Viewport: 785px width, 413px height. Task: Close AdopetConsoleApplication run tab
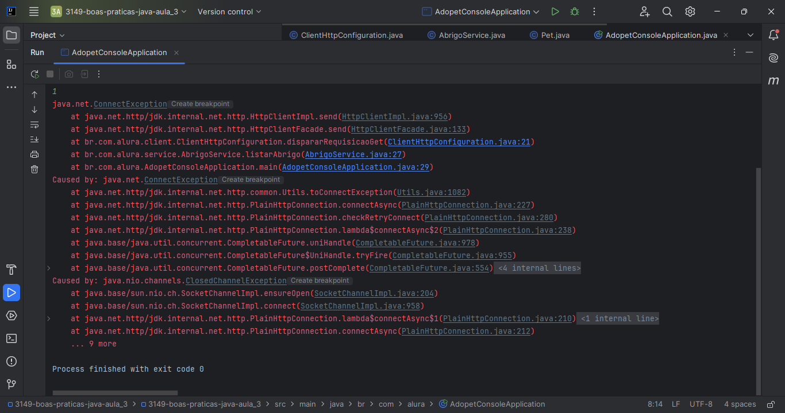click(x=176, y=53)
